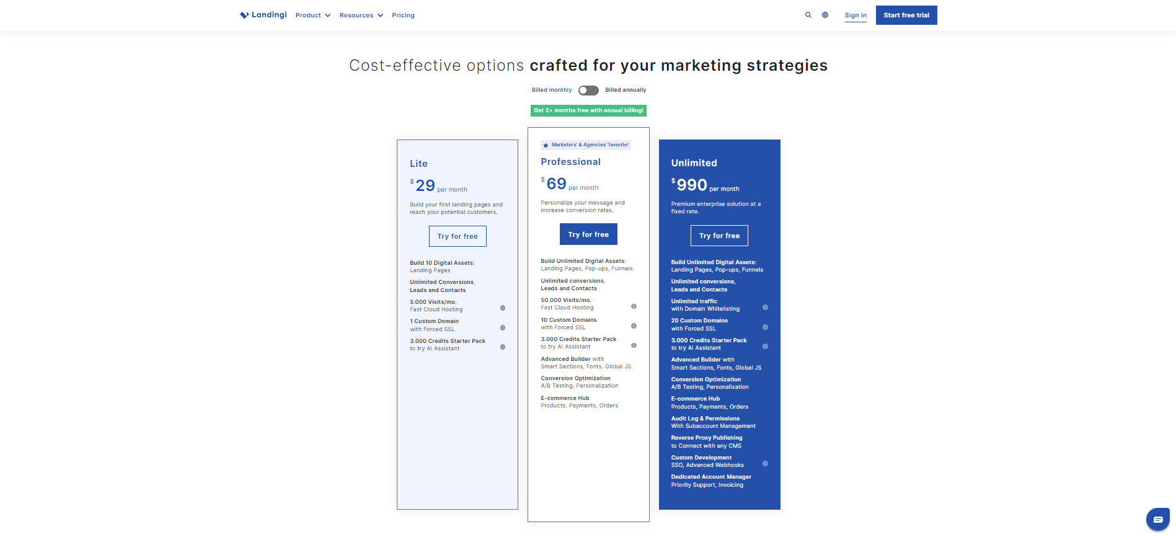Viewport: 1176px width, 537px height.
Task: Select the Billed annually label
Action: pos(626,91)
